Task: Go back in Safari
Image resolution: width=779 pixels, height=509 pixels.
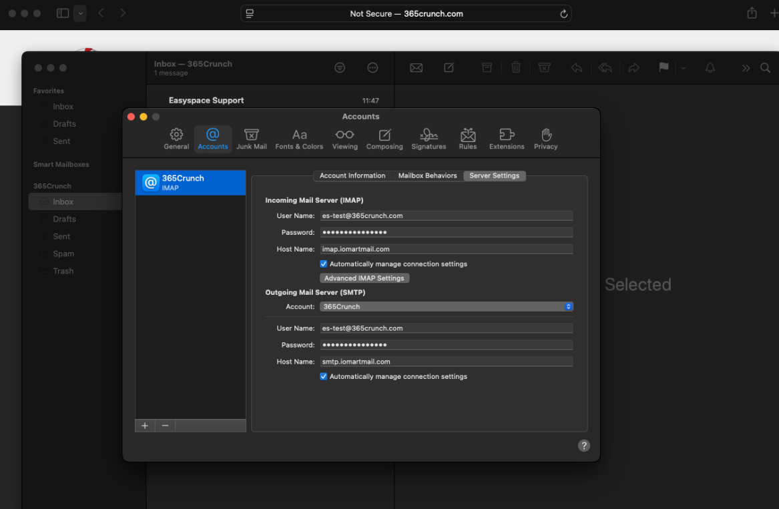Action: 101,13
